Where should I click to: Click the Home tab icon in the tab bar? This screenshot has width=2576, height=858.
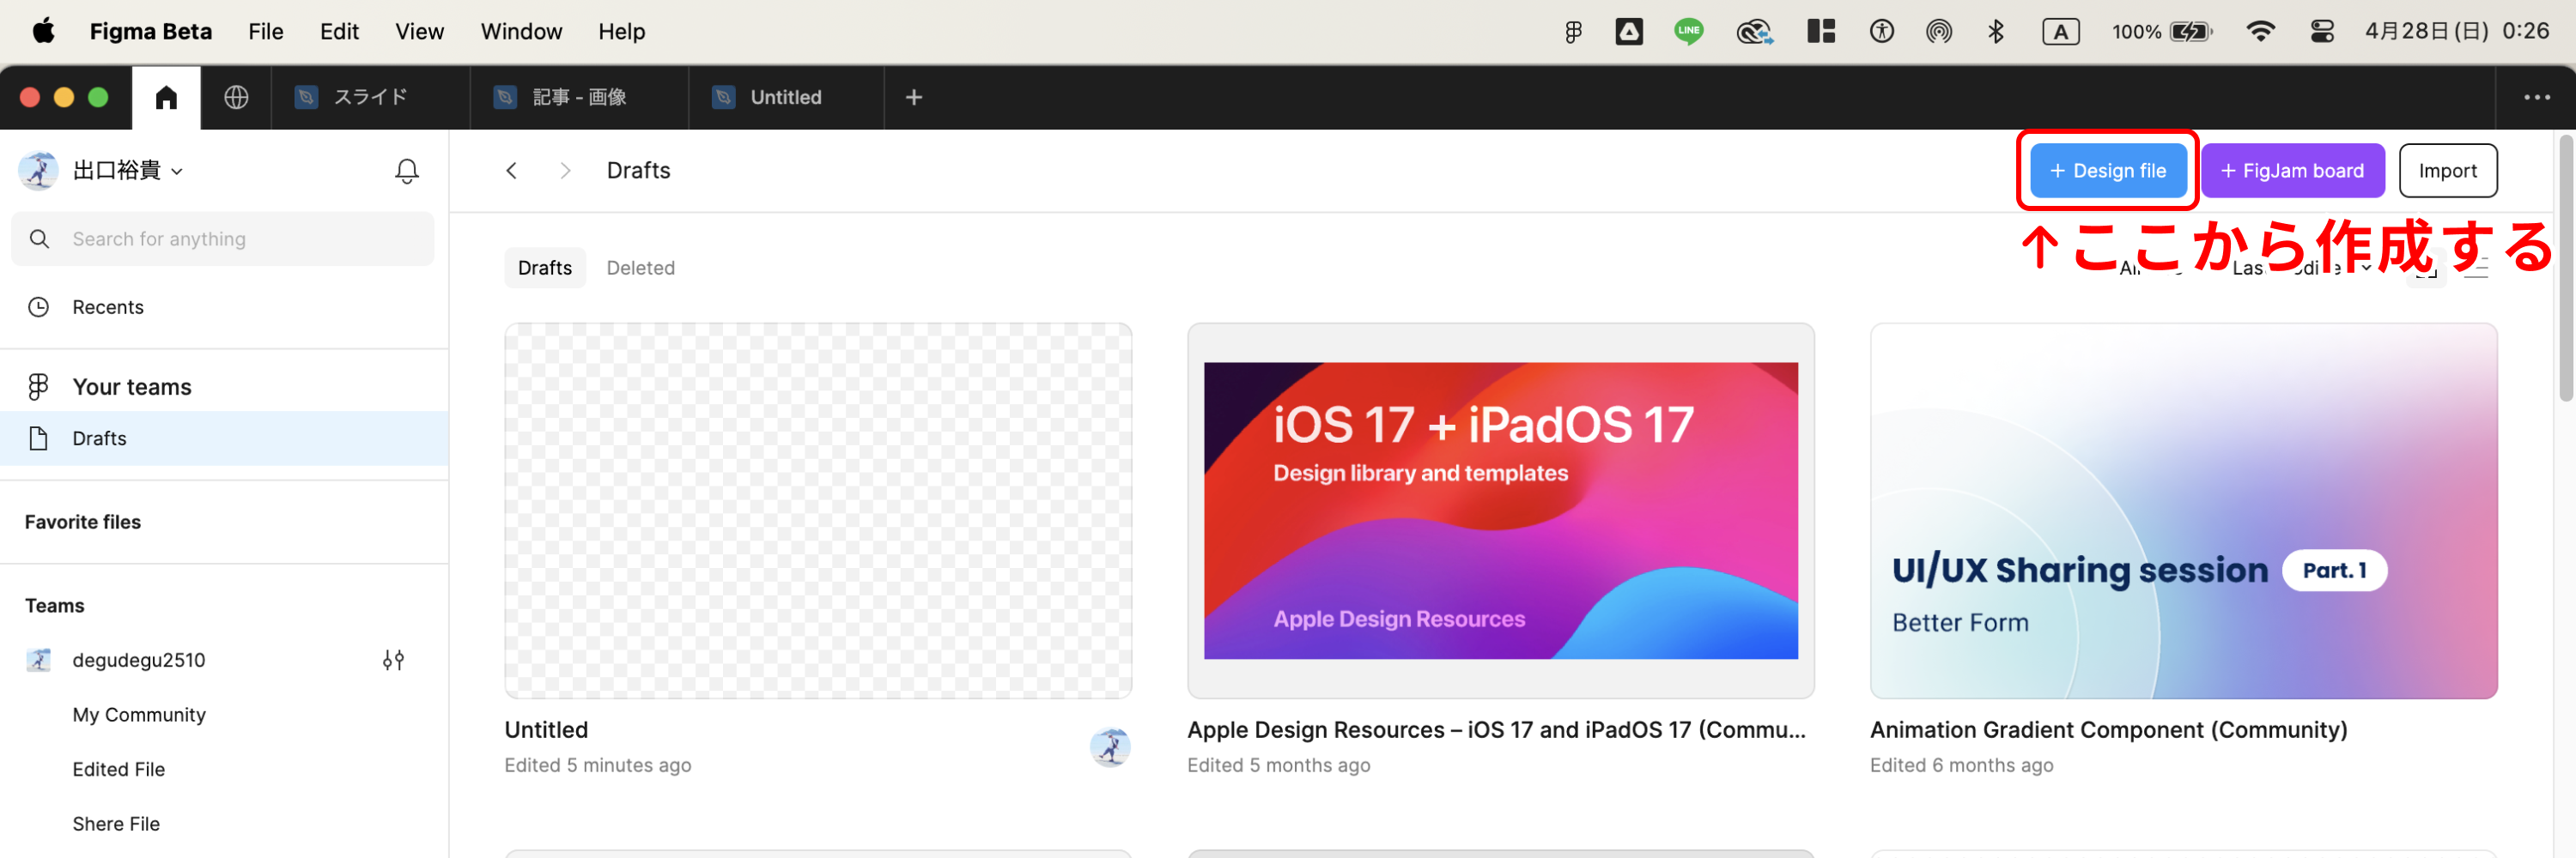(166, 97)
